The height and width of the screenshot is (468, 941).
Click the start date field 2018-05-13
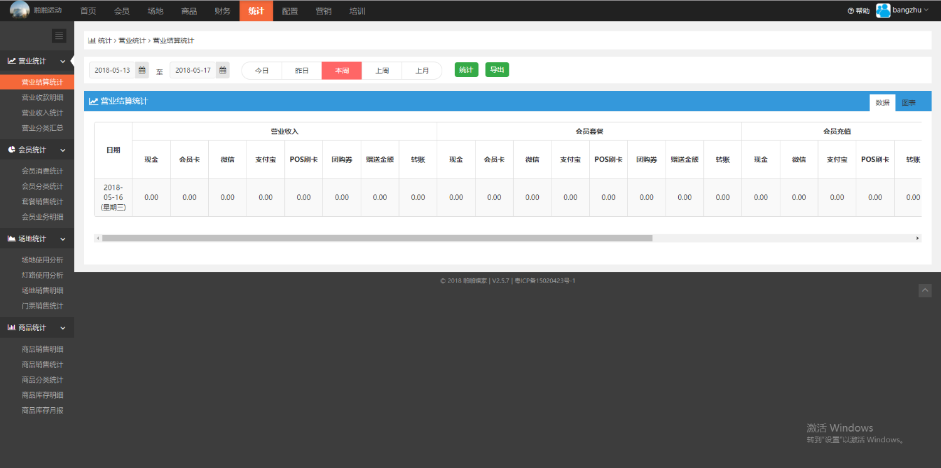coord(112,70)
